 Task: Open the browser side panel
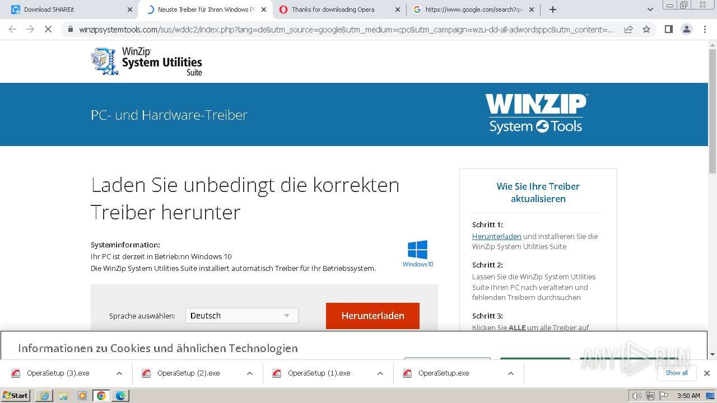(x=669, y=29)
